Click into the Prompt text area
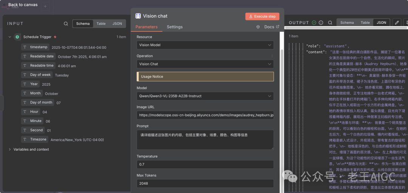This screenshot has width=408, height=193. [205, 140]
